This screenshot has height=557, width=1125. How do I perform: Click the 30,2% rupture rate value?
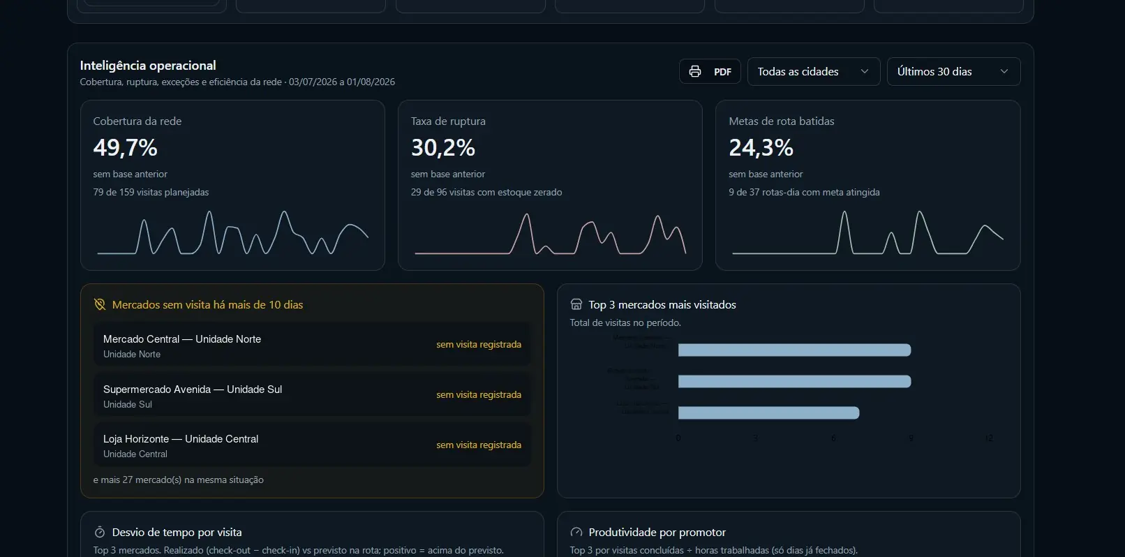(443, 148)
